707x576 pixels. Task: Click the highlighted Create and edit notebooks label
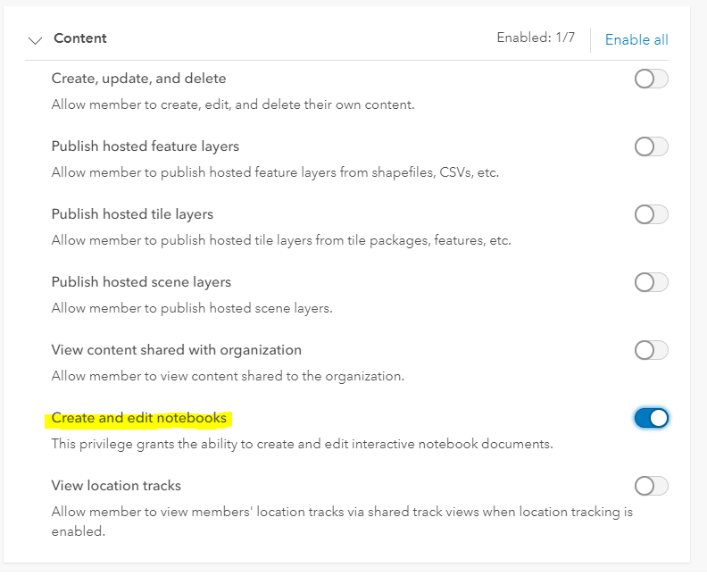[139, 418]
